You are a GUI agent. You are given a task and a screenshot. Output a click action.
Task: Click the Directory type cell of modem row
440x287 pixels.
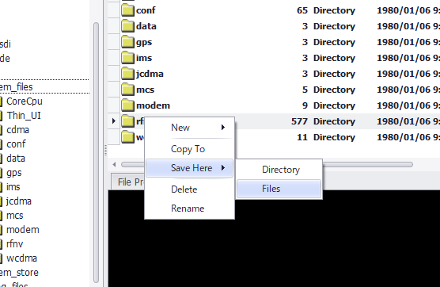click(334, 105)
